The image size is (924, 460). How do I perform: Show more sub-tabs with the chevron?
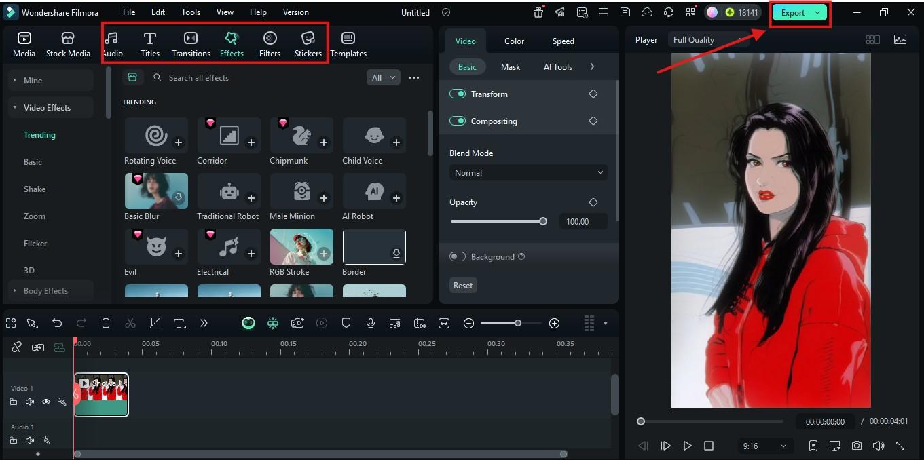click(592, 66)
